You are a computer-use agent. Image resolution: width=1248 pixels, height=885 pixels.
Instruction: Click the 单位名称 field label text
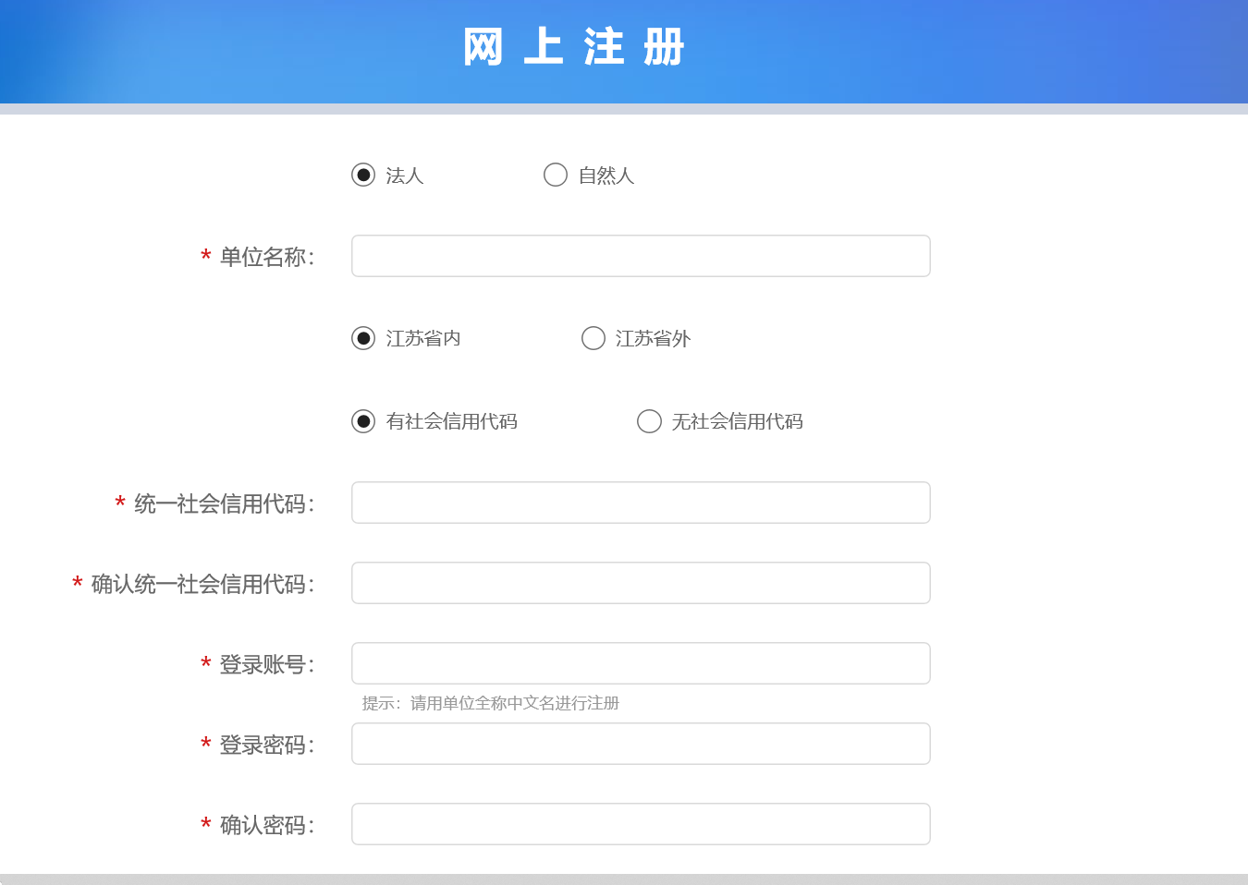266,257
